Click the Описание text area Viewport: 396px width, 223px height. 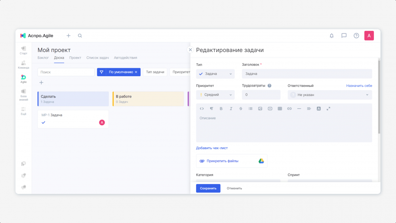tap(284, 128)
